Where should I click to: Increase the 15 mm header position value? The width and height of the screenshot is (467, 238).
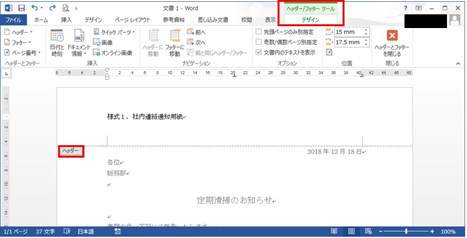[366, 30]
